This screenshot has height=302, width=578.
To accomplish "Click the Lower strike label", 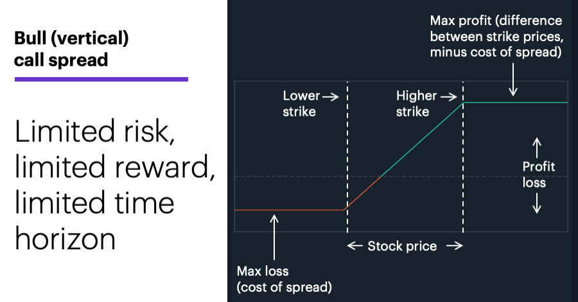I will [299, 103].
